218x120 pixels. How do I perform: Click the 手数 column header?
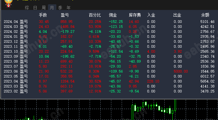(43, 15)
